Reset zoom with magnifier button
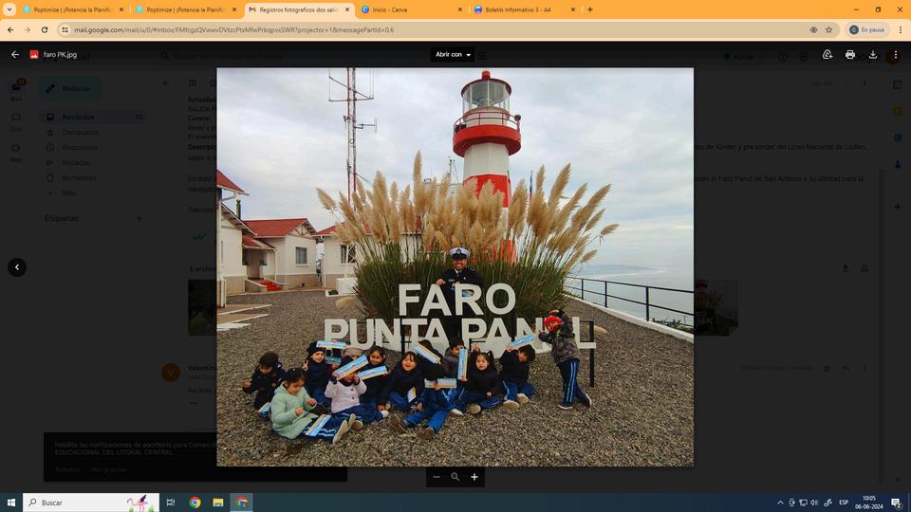Viewport: 911px width, 512px height. pyautogui.click(x=455, y=477)
